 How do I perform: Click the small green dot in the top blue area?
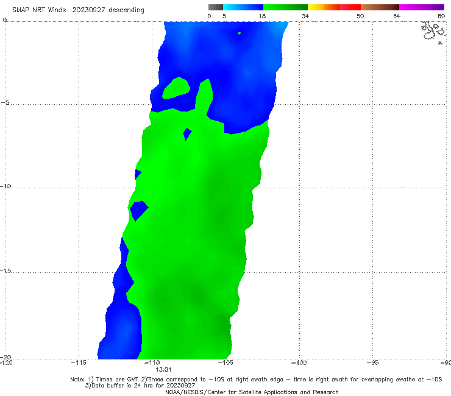(239, 34)
